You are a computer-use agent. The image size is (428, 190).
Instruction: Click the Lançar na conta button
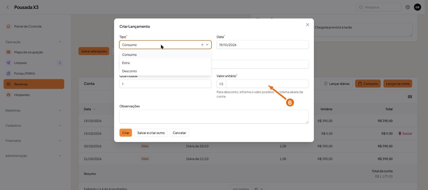(398, 84)
